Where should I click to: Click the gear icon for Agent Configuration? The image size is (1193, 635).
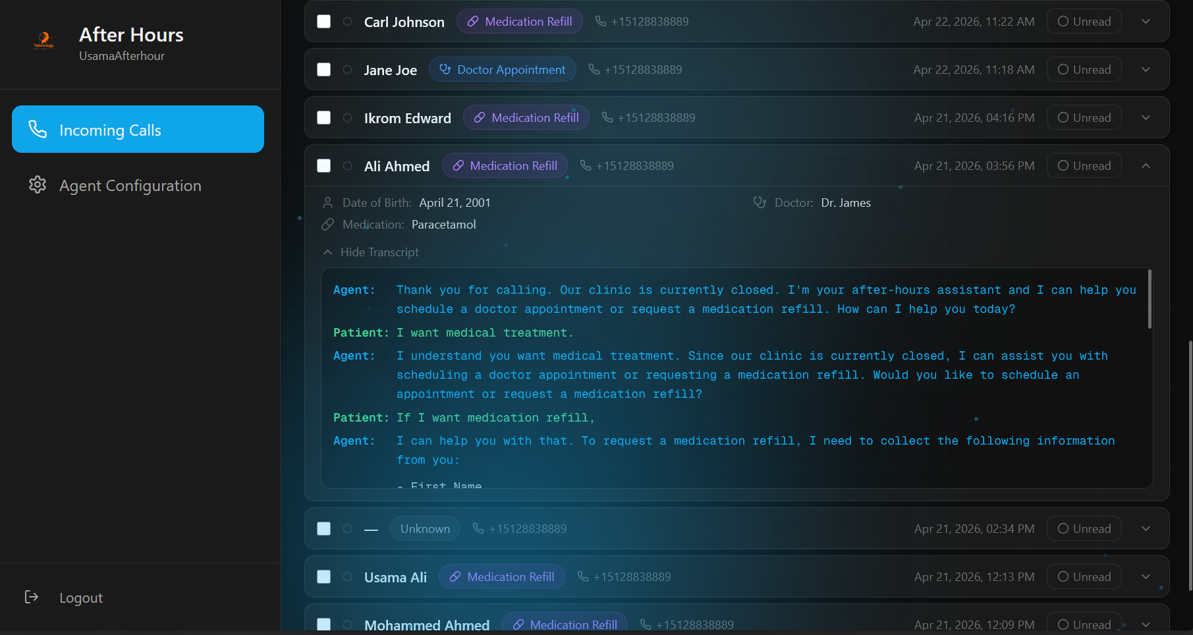(x=38, y=185)
